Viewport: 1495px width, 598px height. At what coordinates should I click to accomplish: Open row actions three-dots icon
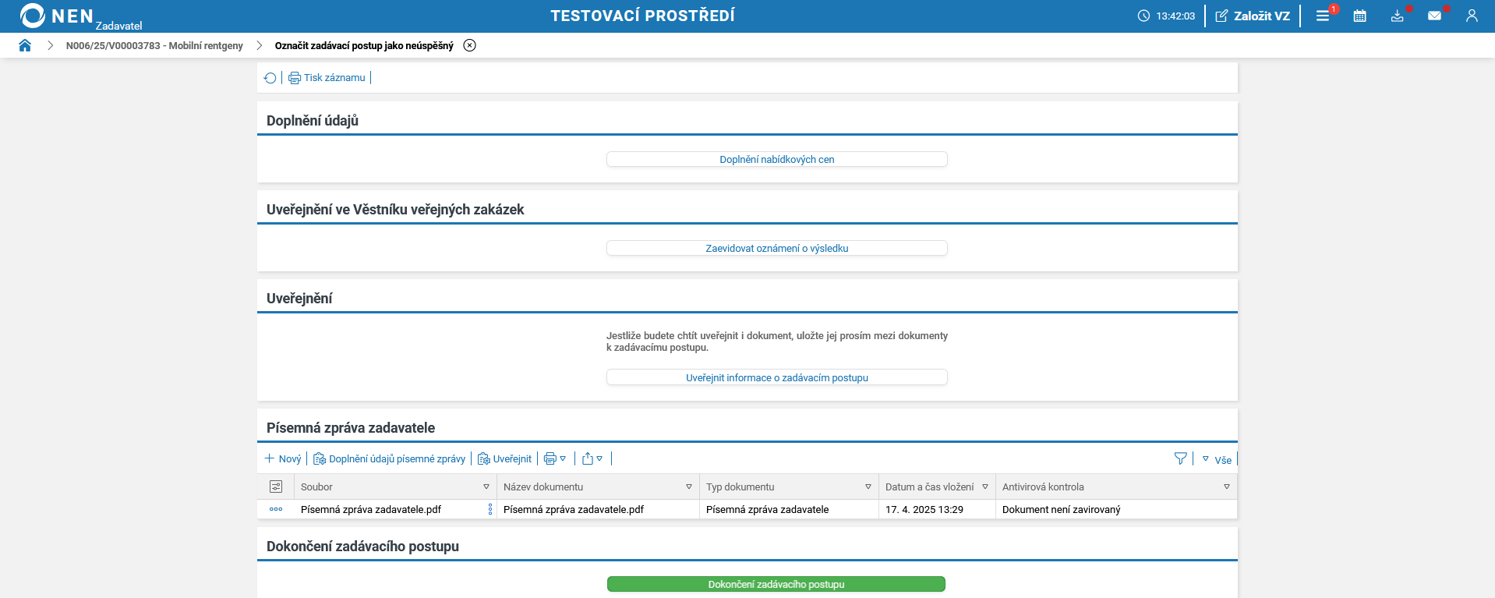click(276, 509)
